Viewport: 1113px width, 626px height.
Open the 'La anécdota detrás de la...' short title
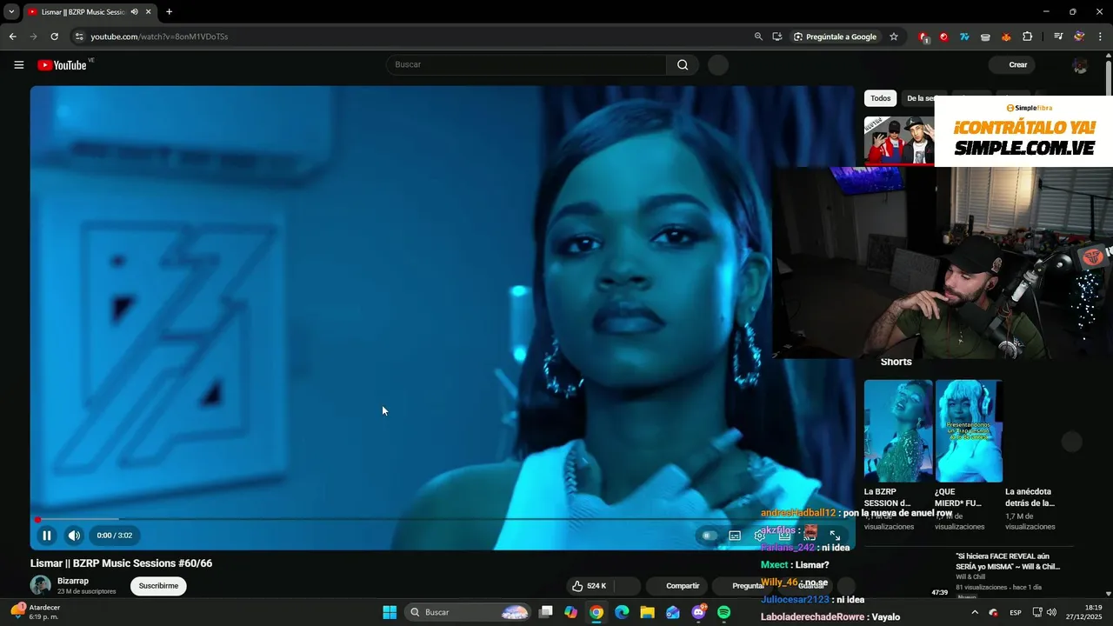pyautogui.click(x=1030, y=497)
